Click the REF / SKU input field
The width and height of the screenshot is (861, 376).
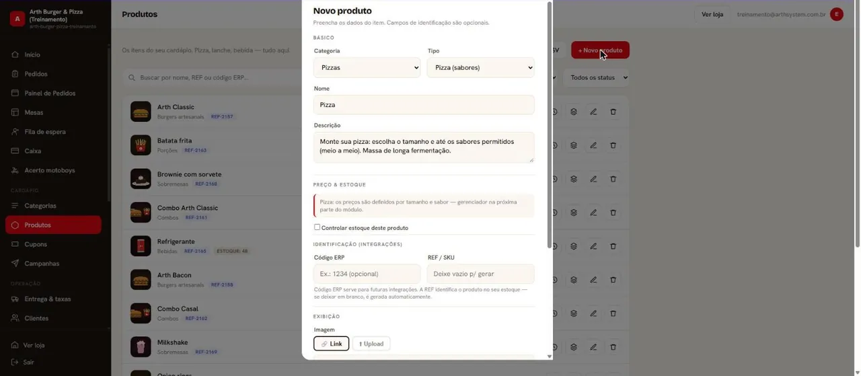click(481, 274)
